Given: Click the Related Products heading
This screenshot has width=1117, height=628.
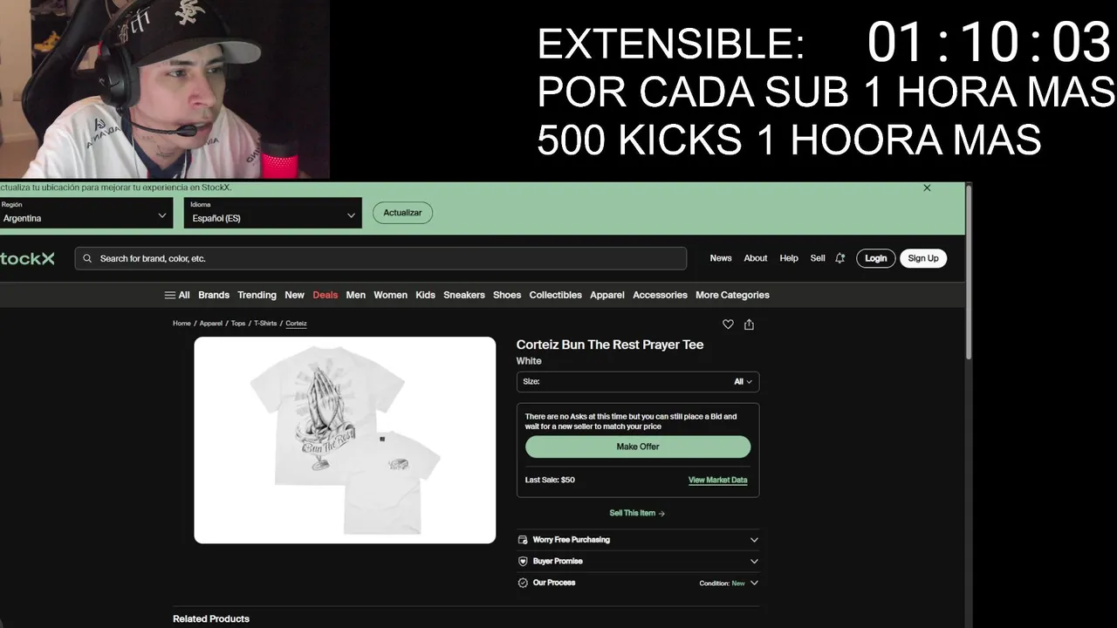Looking at the screenshot, I should [211, 618].
